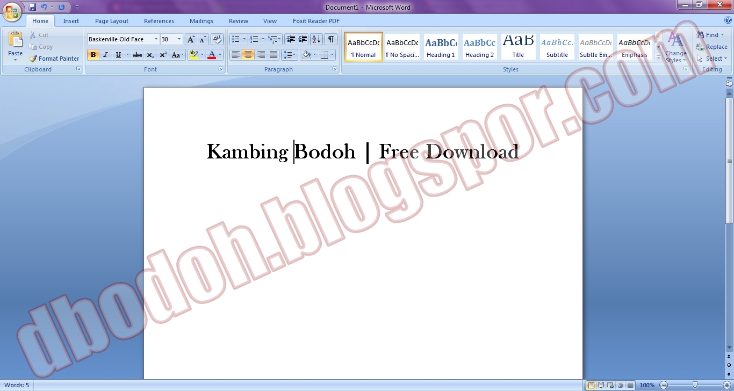Increase the paragraph indent

click(x=303, y=39)
